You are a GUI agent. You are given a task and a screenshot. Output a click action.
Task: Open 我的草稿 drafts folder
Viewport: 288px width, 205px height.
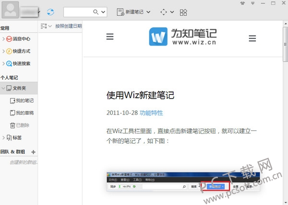(x=22, y=113)
